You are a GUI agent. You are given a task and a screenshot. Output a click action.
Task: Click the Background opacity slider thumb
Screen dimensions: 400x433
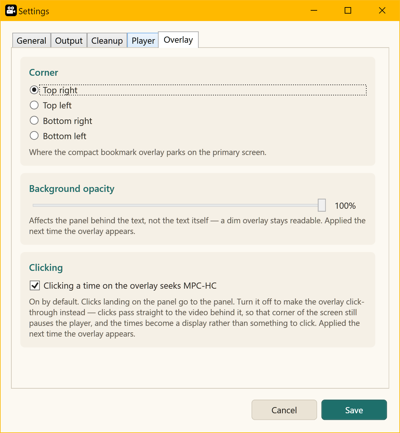pos(322,205)
